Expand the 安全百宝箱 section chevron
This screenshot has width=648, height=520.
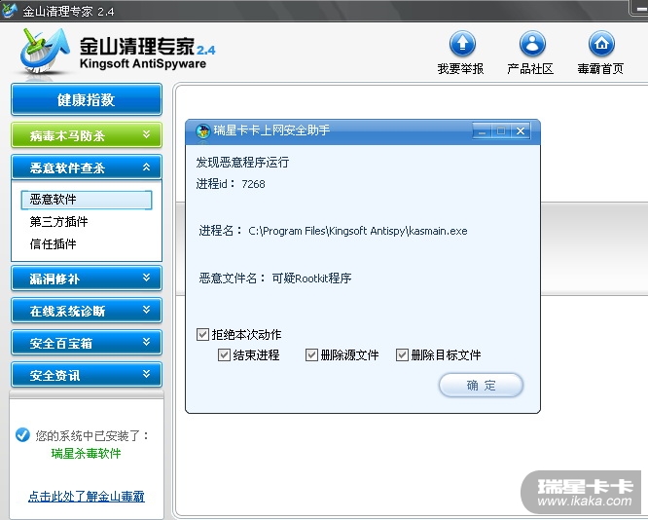pos(146,342)
